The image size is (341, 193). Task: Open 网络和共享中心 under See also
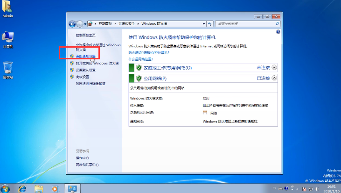click(x=87, y=164)
